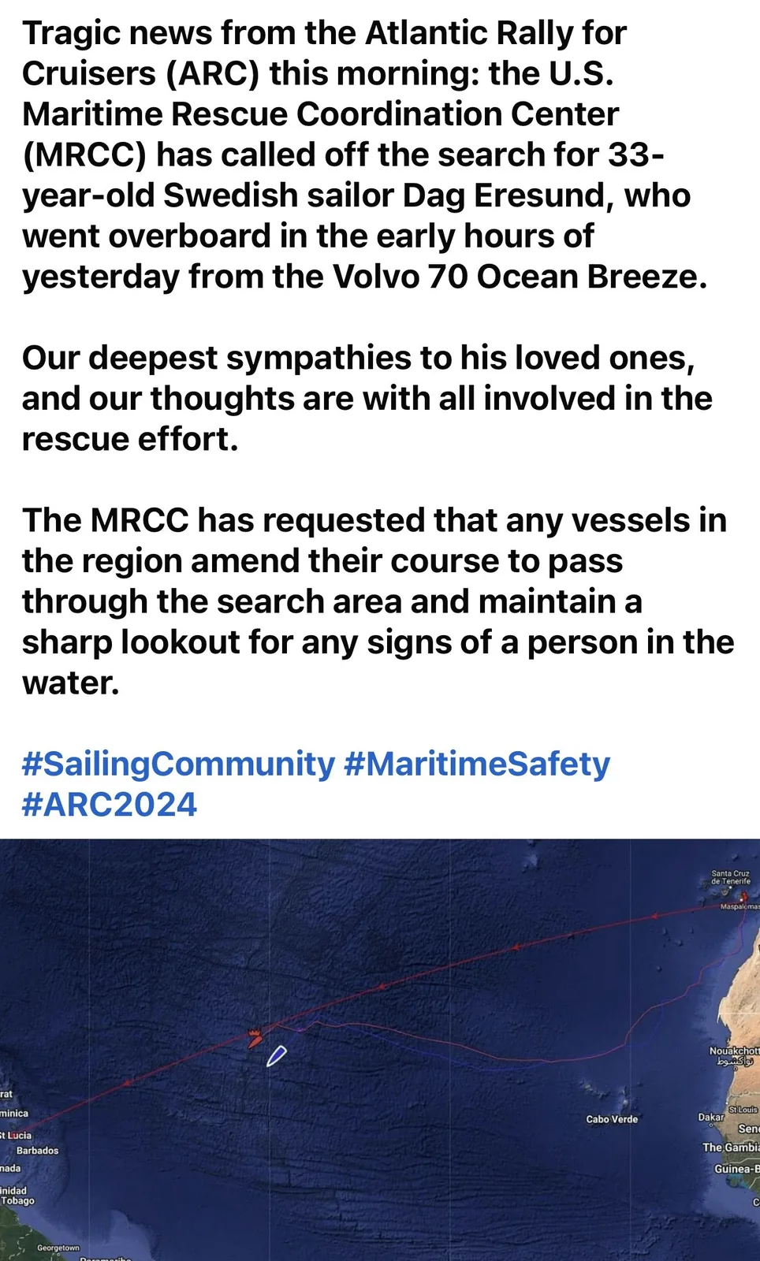The image size is (760, 1261).
Task: Click the Georgetown city label
Action: 58,1248
